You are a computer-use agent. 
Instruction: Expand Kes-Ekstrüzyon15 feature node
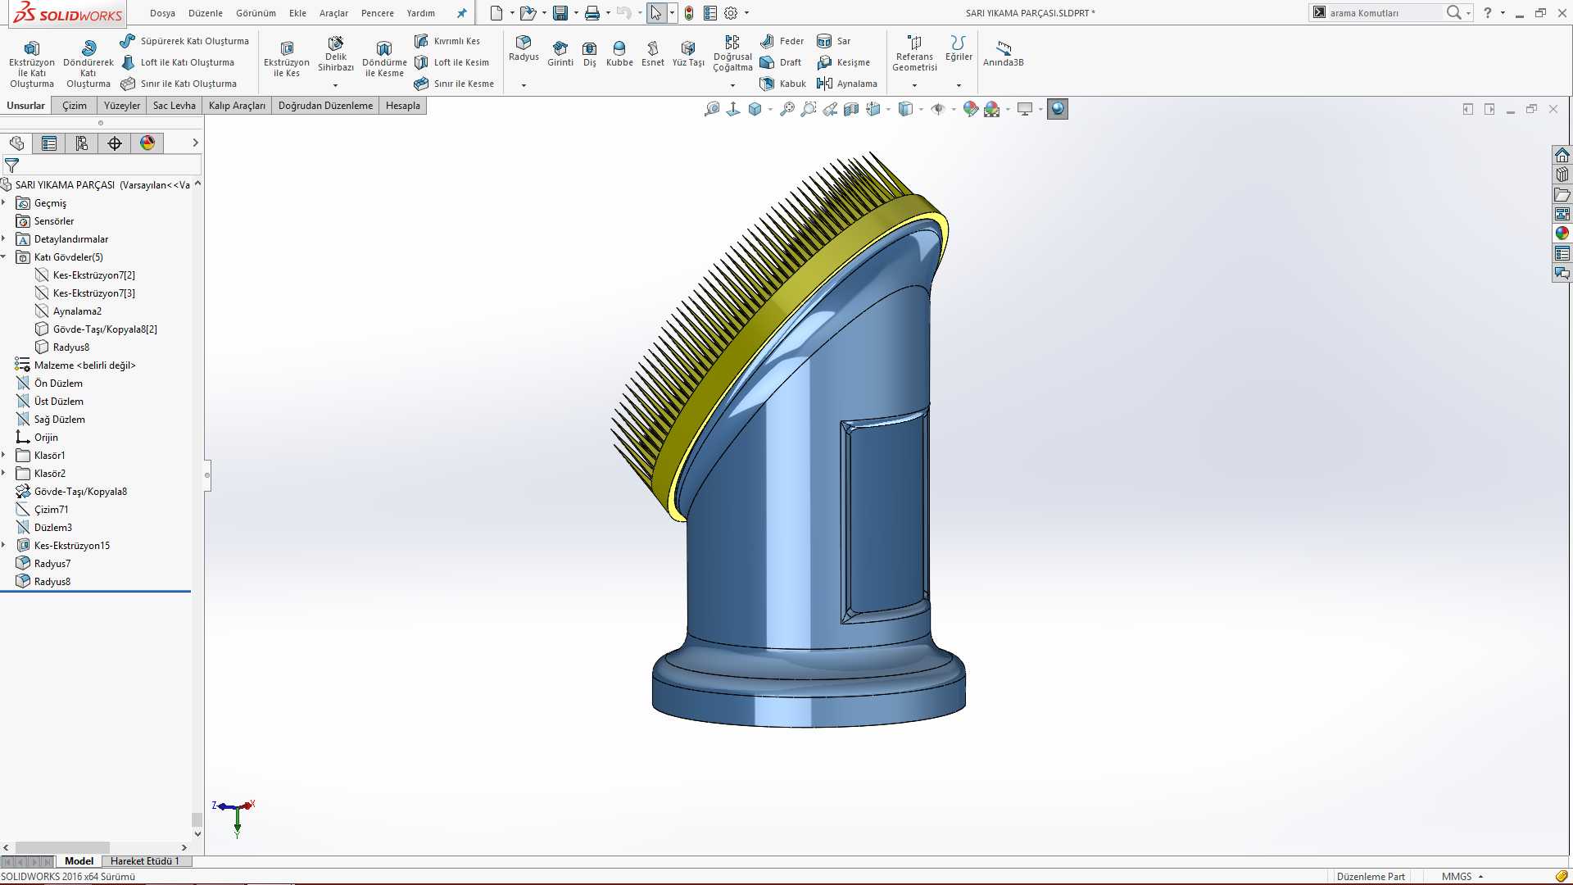point(4,545)
